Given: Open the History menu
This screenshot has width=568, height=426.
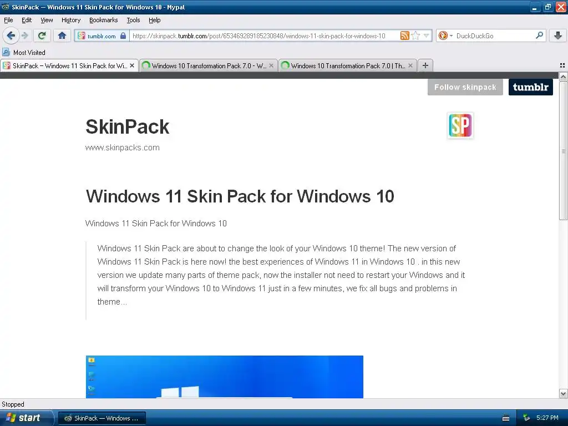Looking at the screenshot, I should pyautogui.click(x=70, y=20).
